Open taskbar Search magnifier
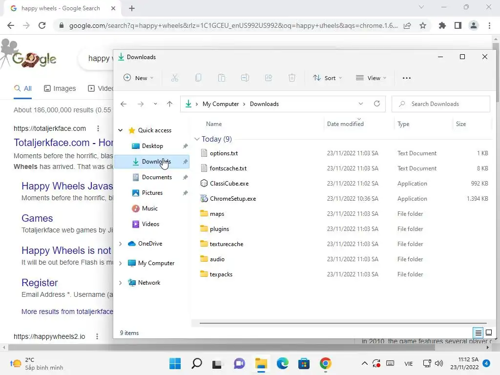500x375 pixels. [196, 363]
